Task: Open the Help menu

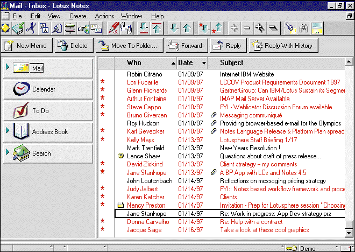Action: pos(158,16)
